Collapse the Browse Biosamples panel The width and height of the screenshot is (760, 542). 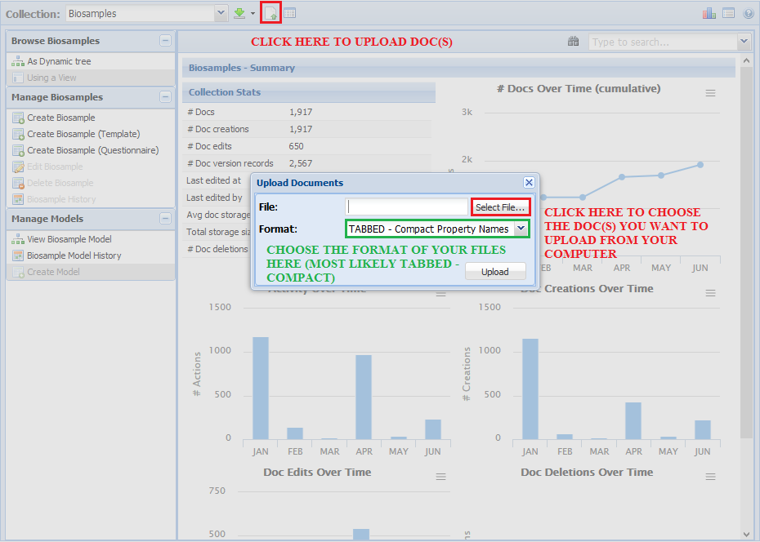[166, 41]
